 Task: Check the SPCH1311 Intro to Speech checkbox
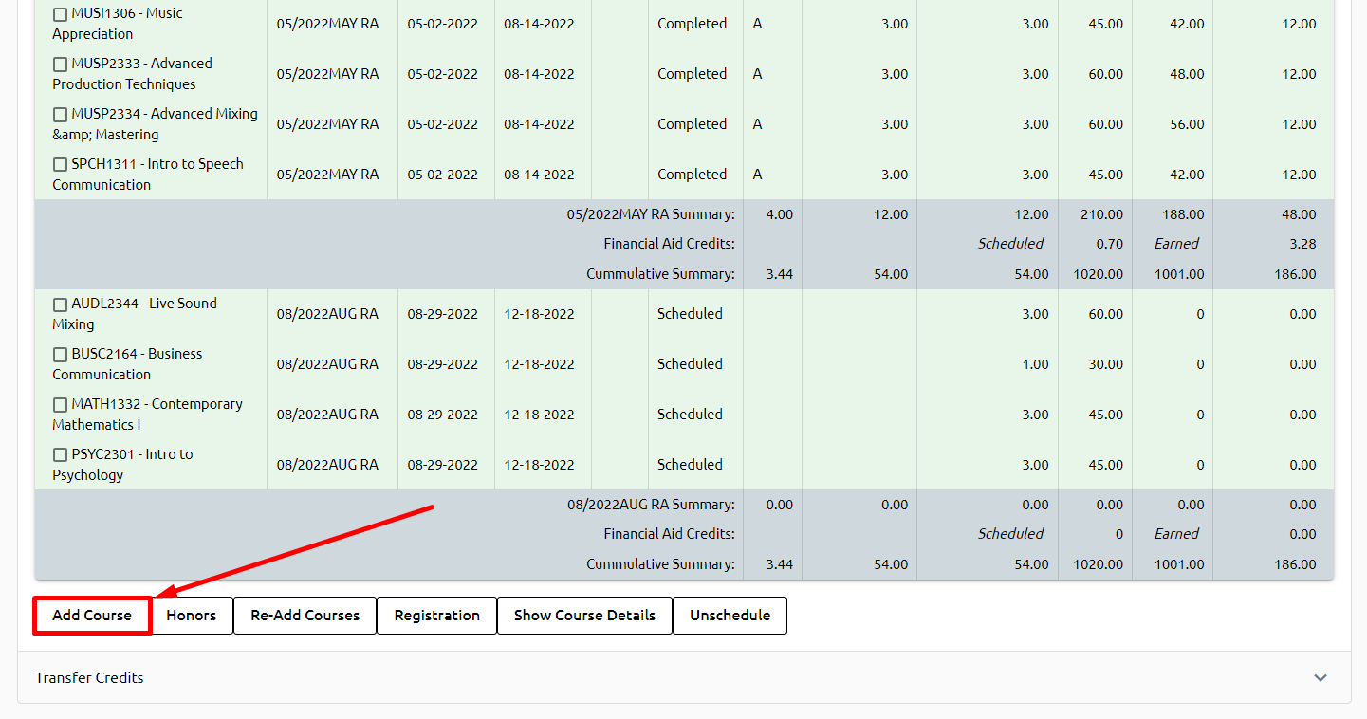click(x=61, y=165)
